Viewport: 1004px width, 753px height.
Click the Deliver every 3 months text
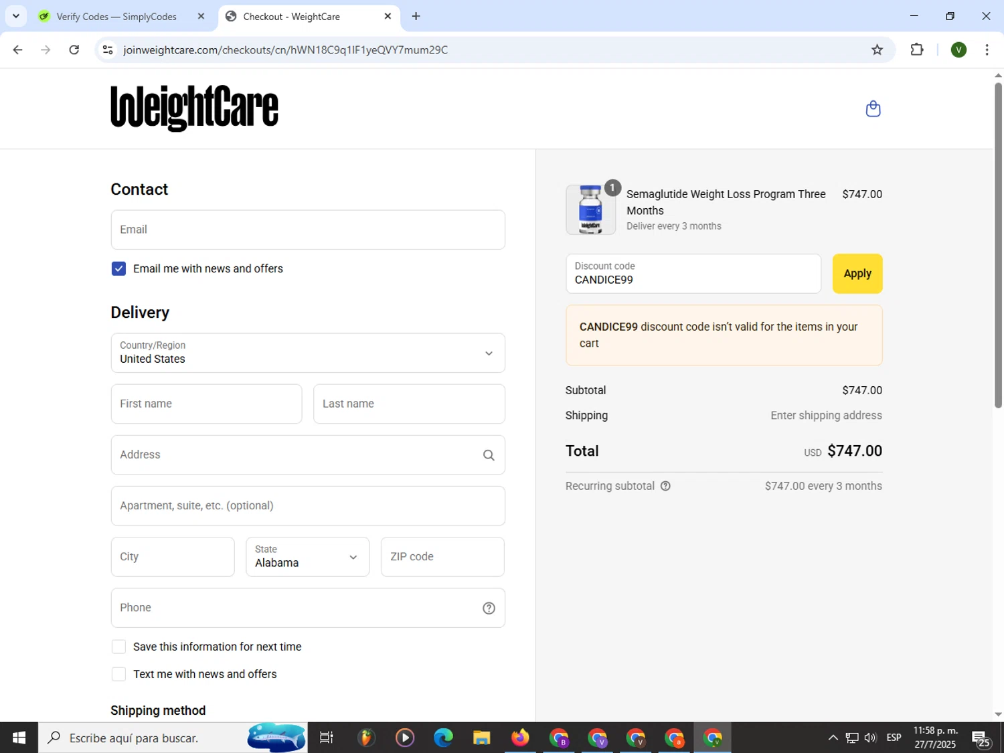(x=673, y=226)
